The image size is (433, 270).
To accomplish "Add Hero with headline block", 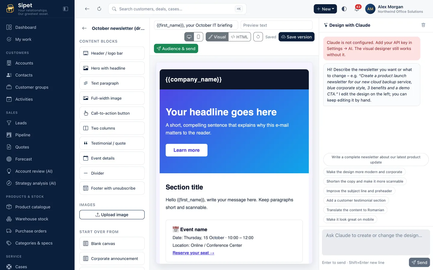I will coord(112,68).
